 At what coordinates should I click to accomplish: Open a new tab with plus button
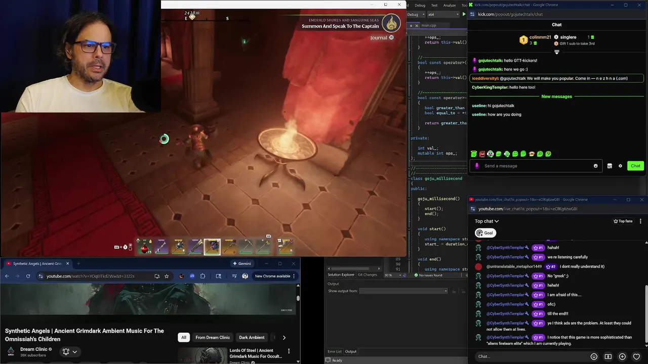tap(78, 263)
